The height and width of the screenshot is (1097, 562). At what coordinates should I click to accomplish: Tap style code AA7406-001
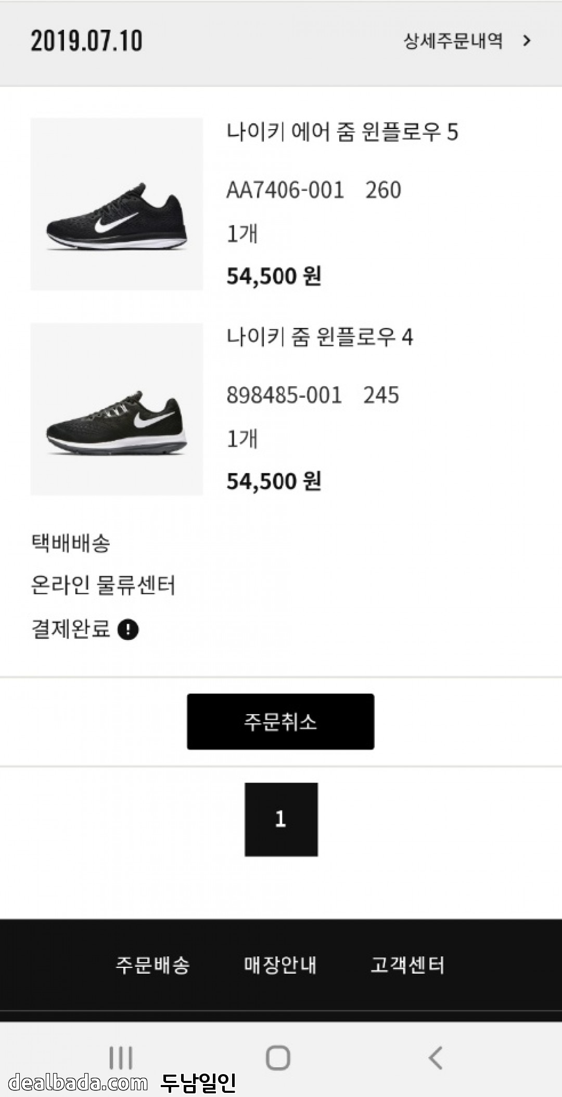(x=285, y=190)
